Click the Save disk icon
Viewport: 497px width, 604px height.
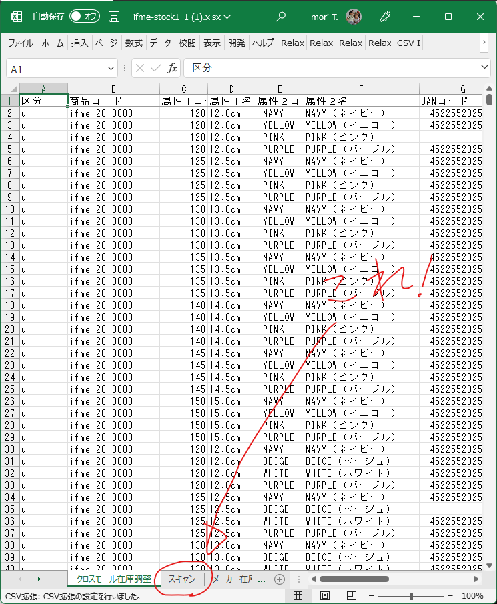click(x=115, y=16)
